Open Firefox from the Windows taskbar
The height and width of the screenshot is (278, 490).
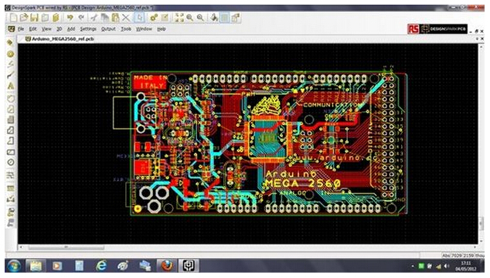(x=167, y=266)
